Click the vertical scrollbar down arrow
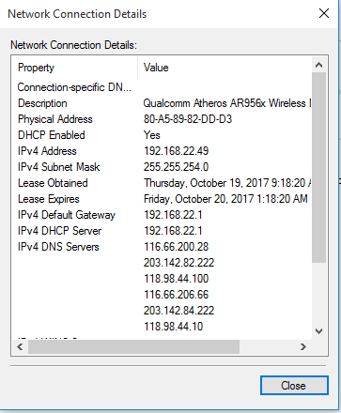This screenshot has height=413, width=341. (318, 331)
